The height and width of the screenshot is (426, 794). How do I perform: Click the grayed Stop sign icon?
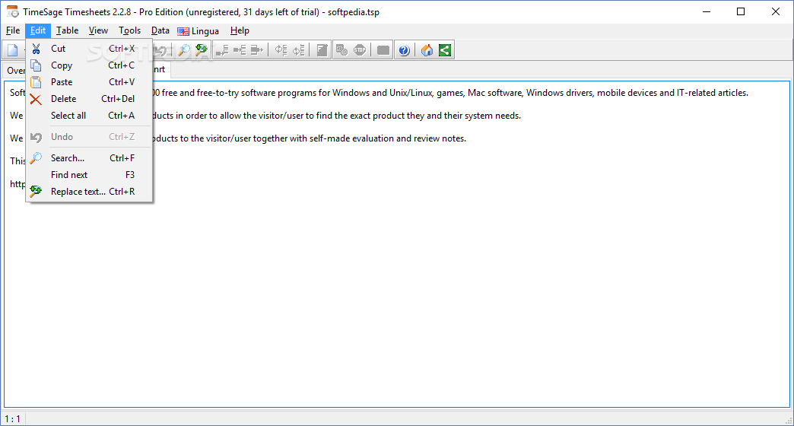(360, 50)
